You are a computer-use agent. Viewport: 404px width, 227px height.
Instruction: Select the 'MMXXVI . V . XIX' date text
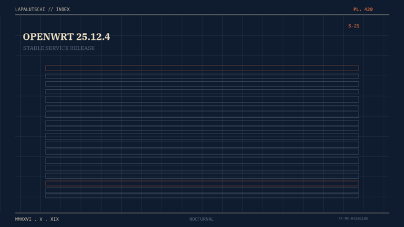(x=37, y=219)
